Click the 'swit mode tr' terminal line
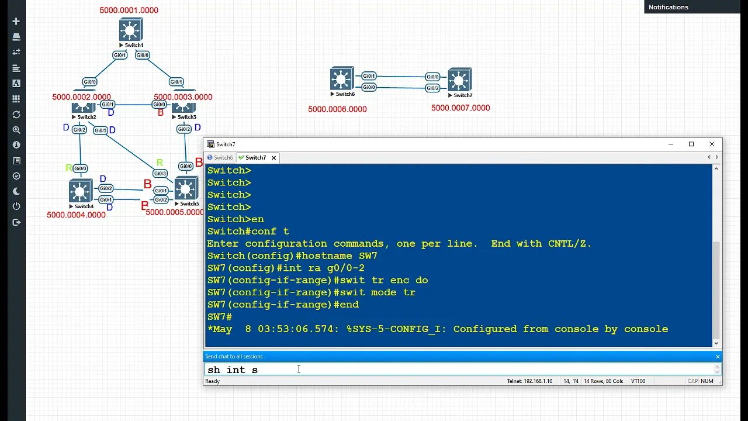The image size is (748, 421). click(311, 292)
